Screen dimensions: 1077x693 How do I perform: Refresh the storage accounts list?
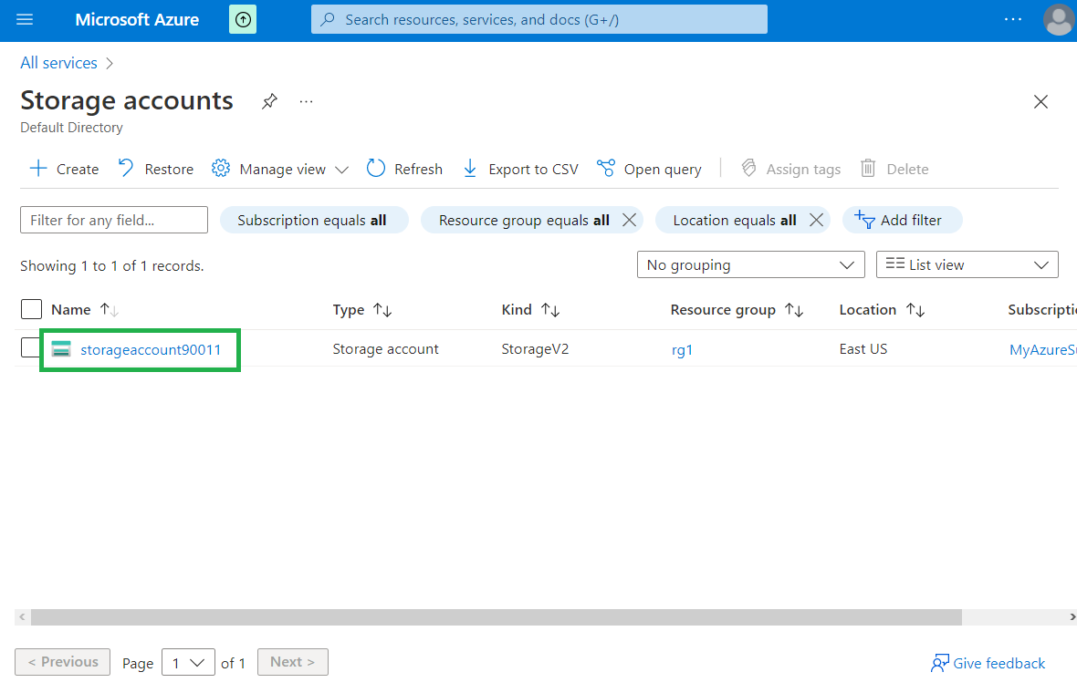click(404, 169)
